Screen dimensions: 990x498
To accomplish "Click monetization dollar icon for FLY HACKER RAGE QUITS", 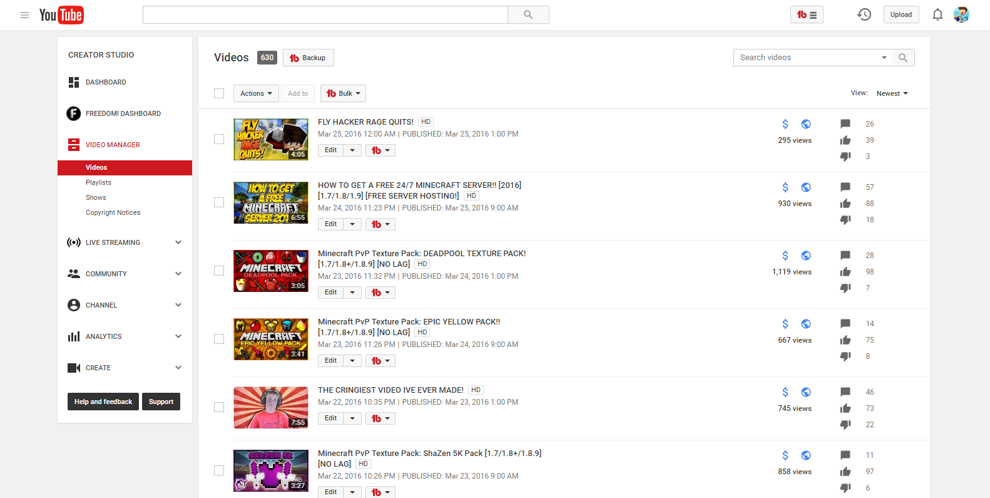I will pos(785,124).
